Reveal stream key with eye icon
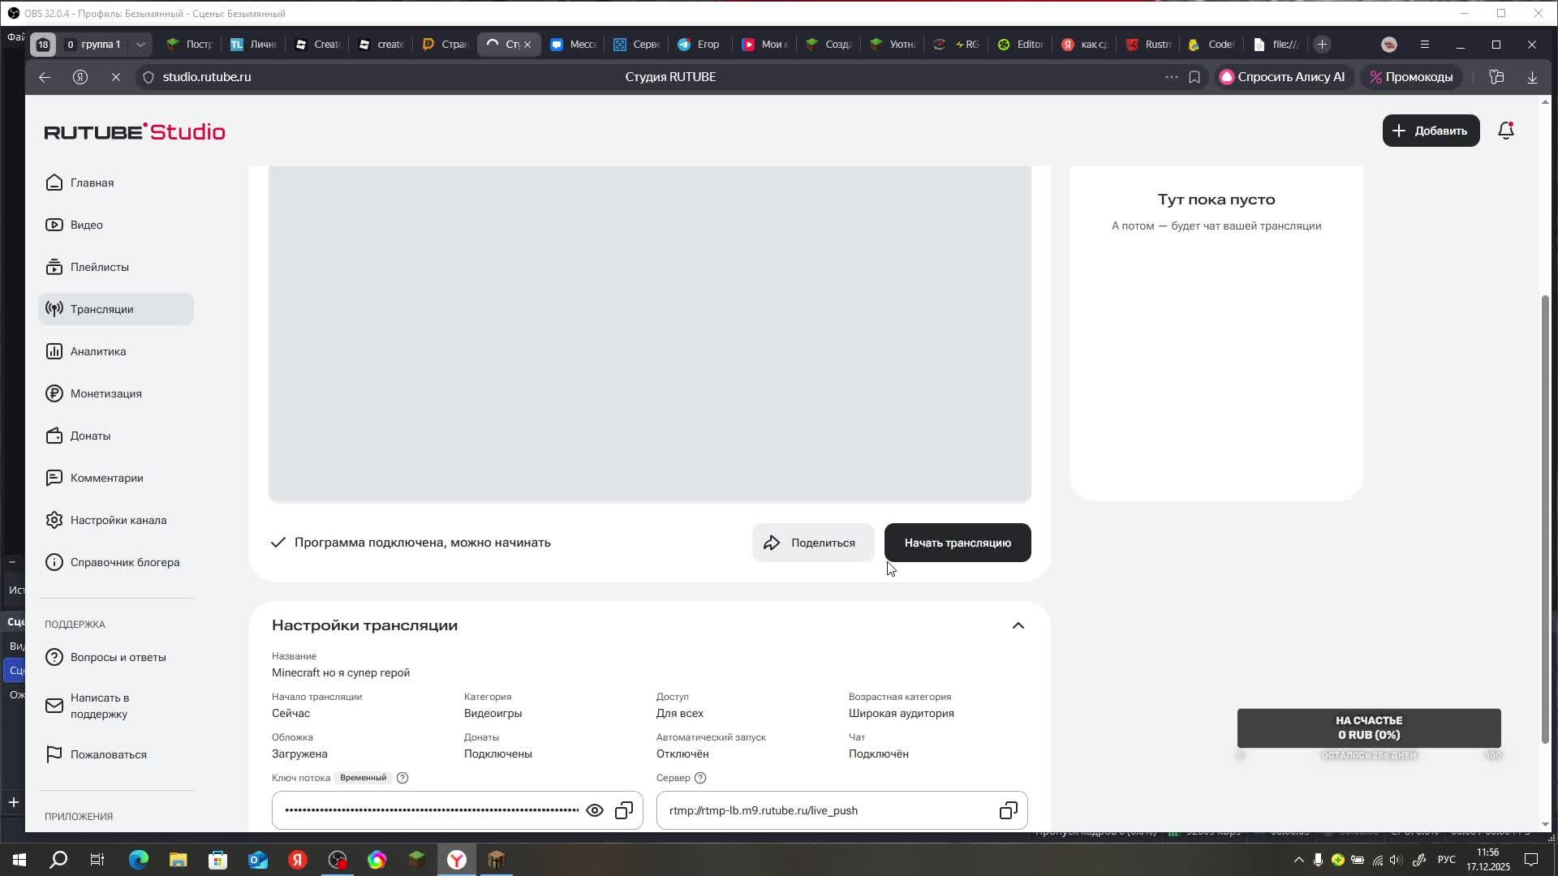 click(594, 810)
